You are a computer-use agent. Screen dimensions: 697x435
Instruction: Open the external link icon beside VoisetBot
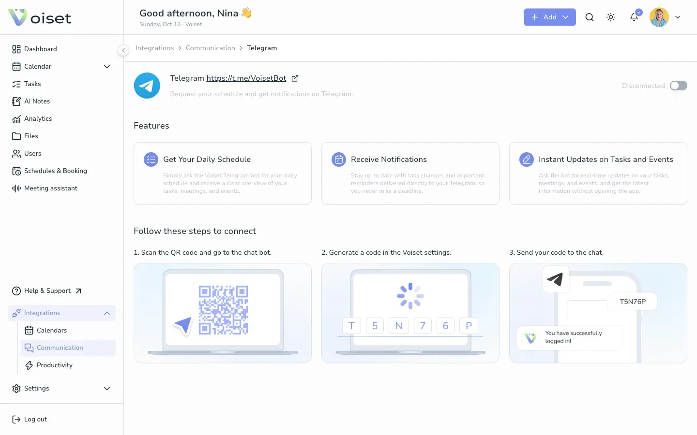[295, 78]
